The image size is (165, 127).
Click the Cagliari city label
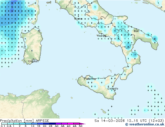click(33, 61)
